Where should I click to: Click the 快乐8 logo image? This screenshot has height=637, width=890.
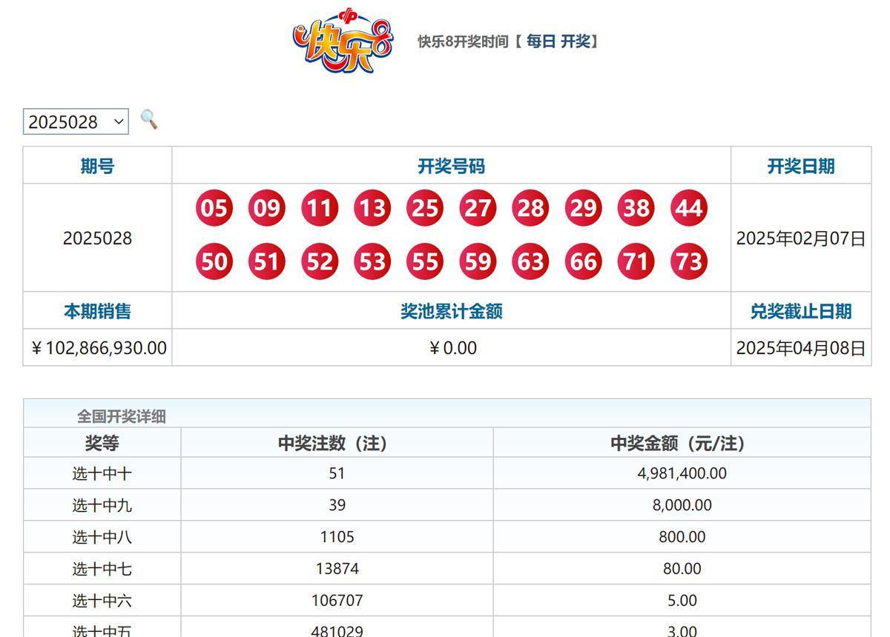click(x=342, y=42)
